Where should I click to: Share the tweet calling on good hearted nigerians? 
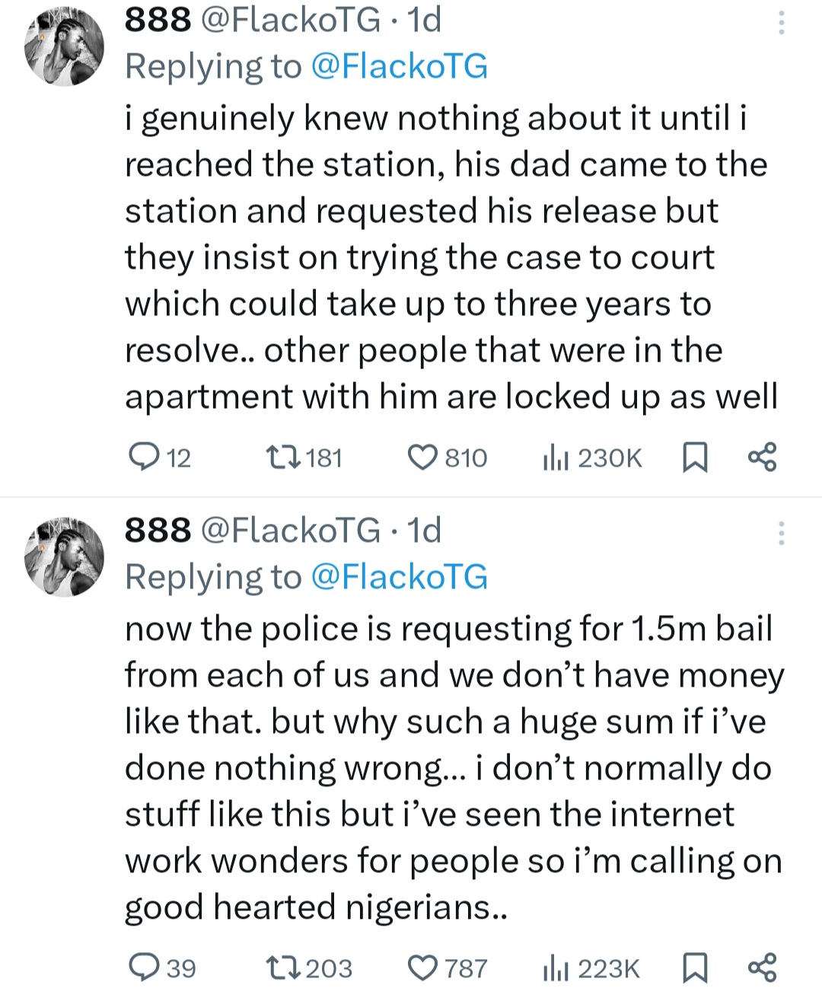[x=762, y=967]
